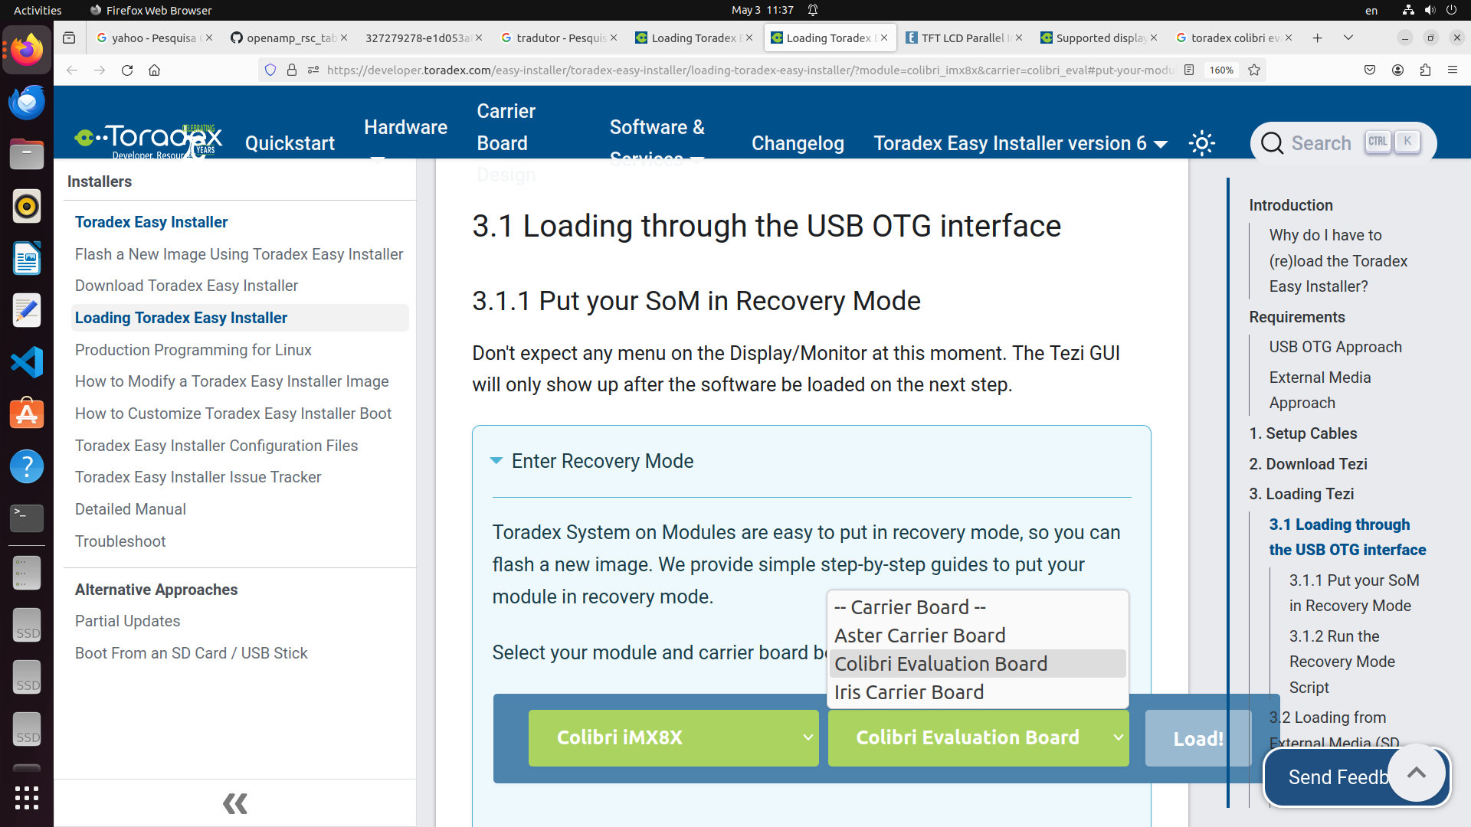Reload the current page
The image size is (1471, 827).
click(x=127, y=70)
